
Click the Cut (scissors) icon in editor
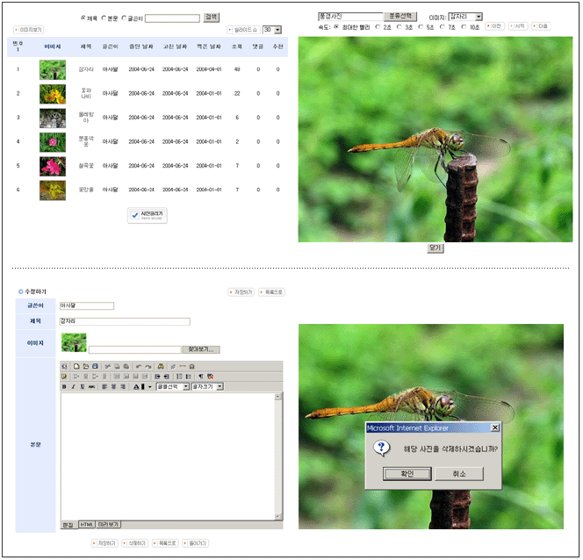(107, 366)
